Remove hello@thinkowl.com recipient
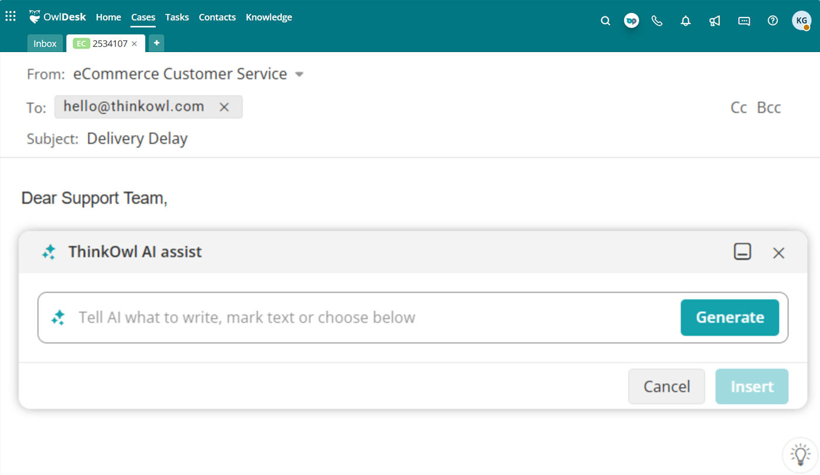This screenshot has height=475, width=820. pos(224,107)
